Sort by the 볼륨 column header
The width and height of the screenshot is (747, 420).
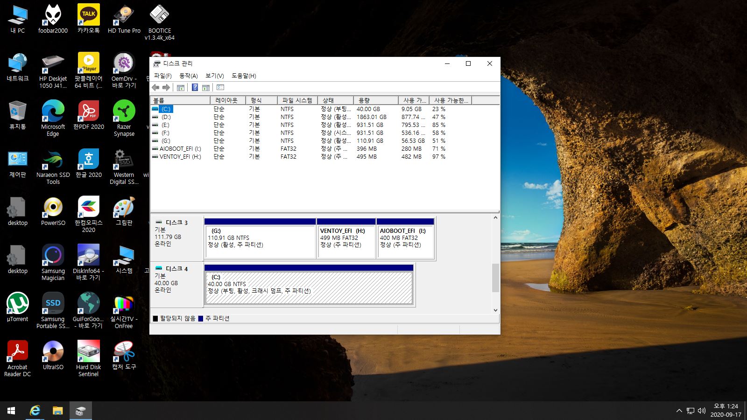click(x=180, y=100)
